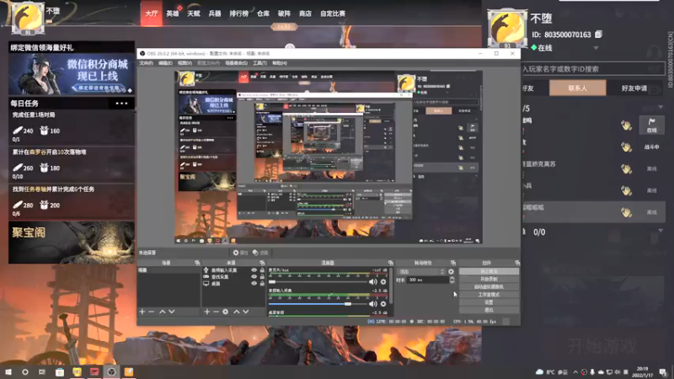Viewport: 674px width, 379px height.
Task: Move scene up in OBS Scenes panel
Action: point(163,312)
